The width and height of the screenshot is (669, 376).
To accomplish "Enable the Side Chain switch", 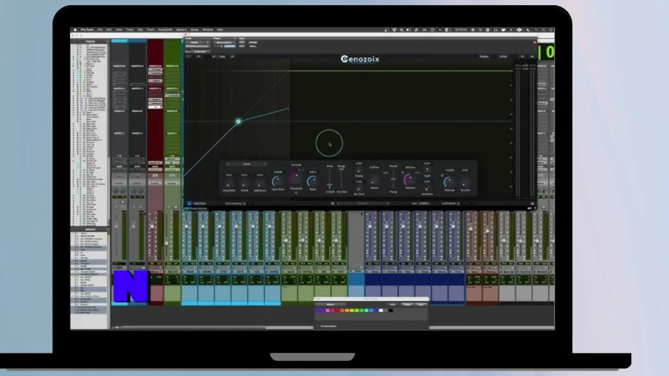I will (x=189, y=204).
